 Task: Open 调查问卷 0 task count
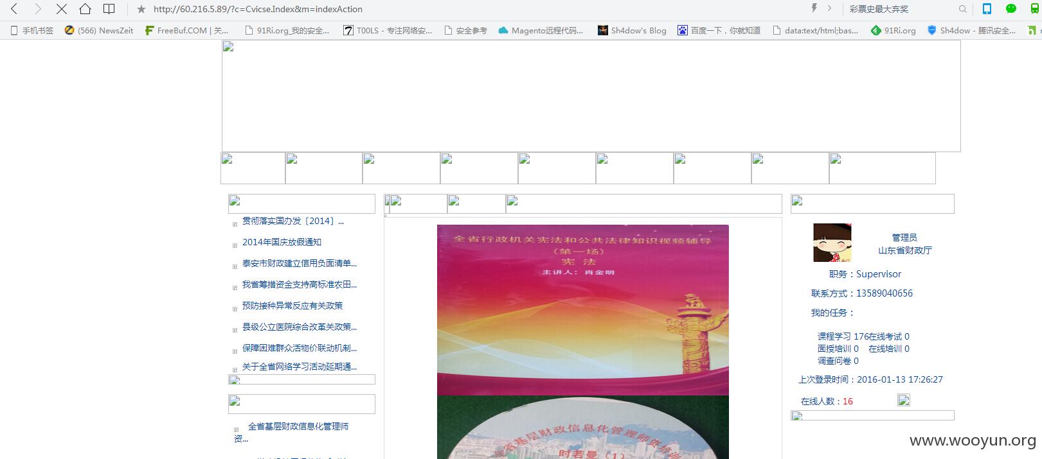[x=838, y=361]
